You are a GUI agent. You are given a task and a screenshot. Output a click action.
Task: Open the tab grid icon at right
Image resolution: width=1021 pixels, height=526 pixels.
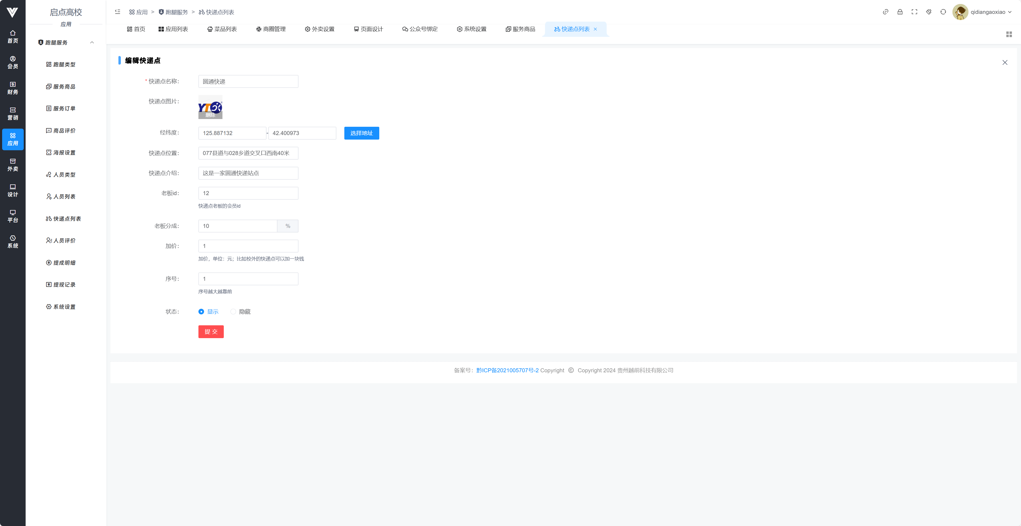[1009, 34]
